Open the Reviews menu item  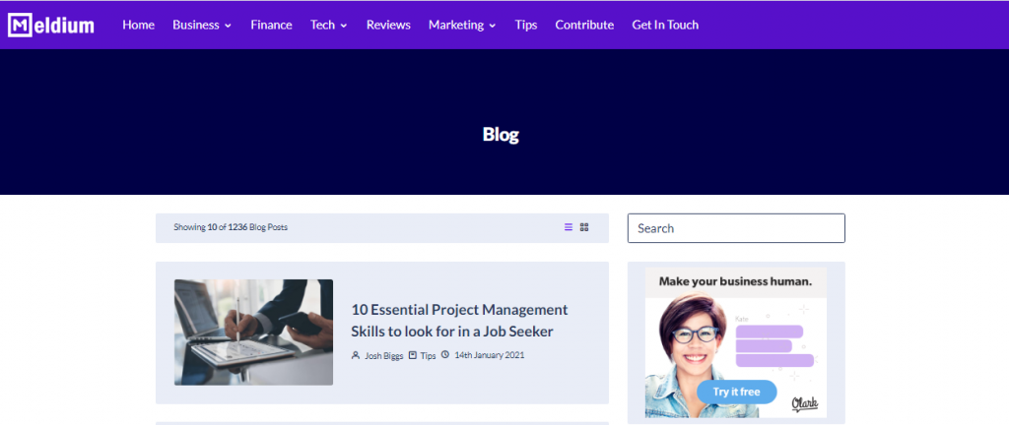[x=388, y=25]
